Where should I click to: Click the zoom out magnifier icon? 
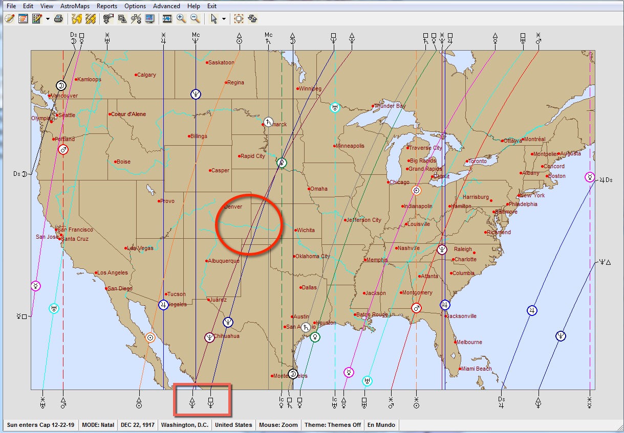click(x=195, y=19)
